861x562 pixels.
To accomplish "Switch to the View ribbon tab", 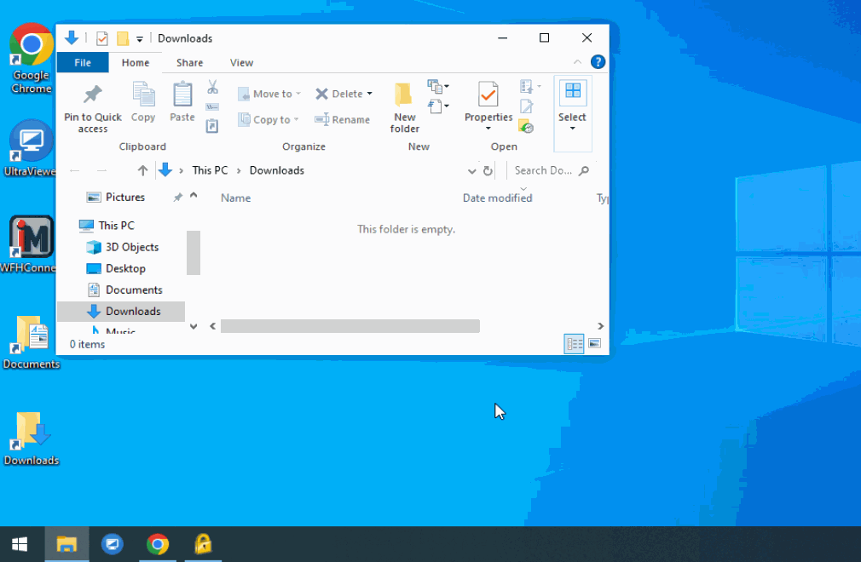I will tap(241, 63).
